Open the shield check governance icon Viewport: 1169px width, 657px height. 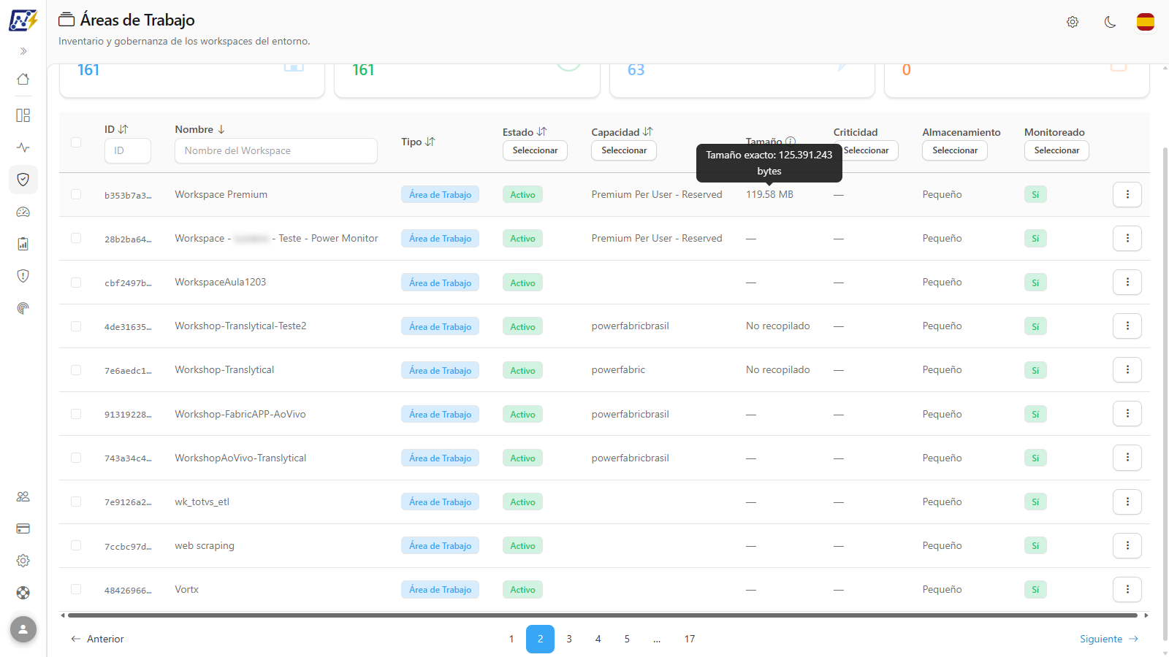[23, 180]
